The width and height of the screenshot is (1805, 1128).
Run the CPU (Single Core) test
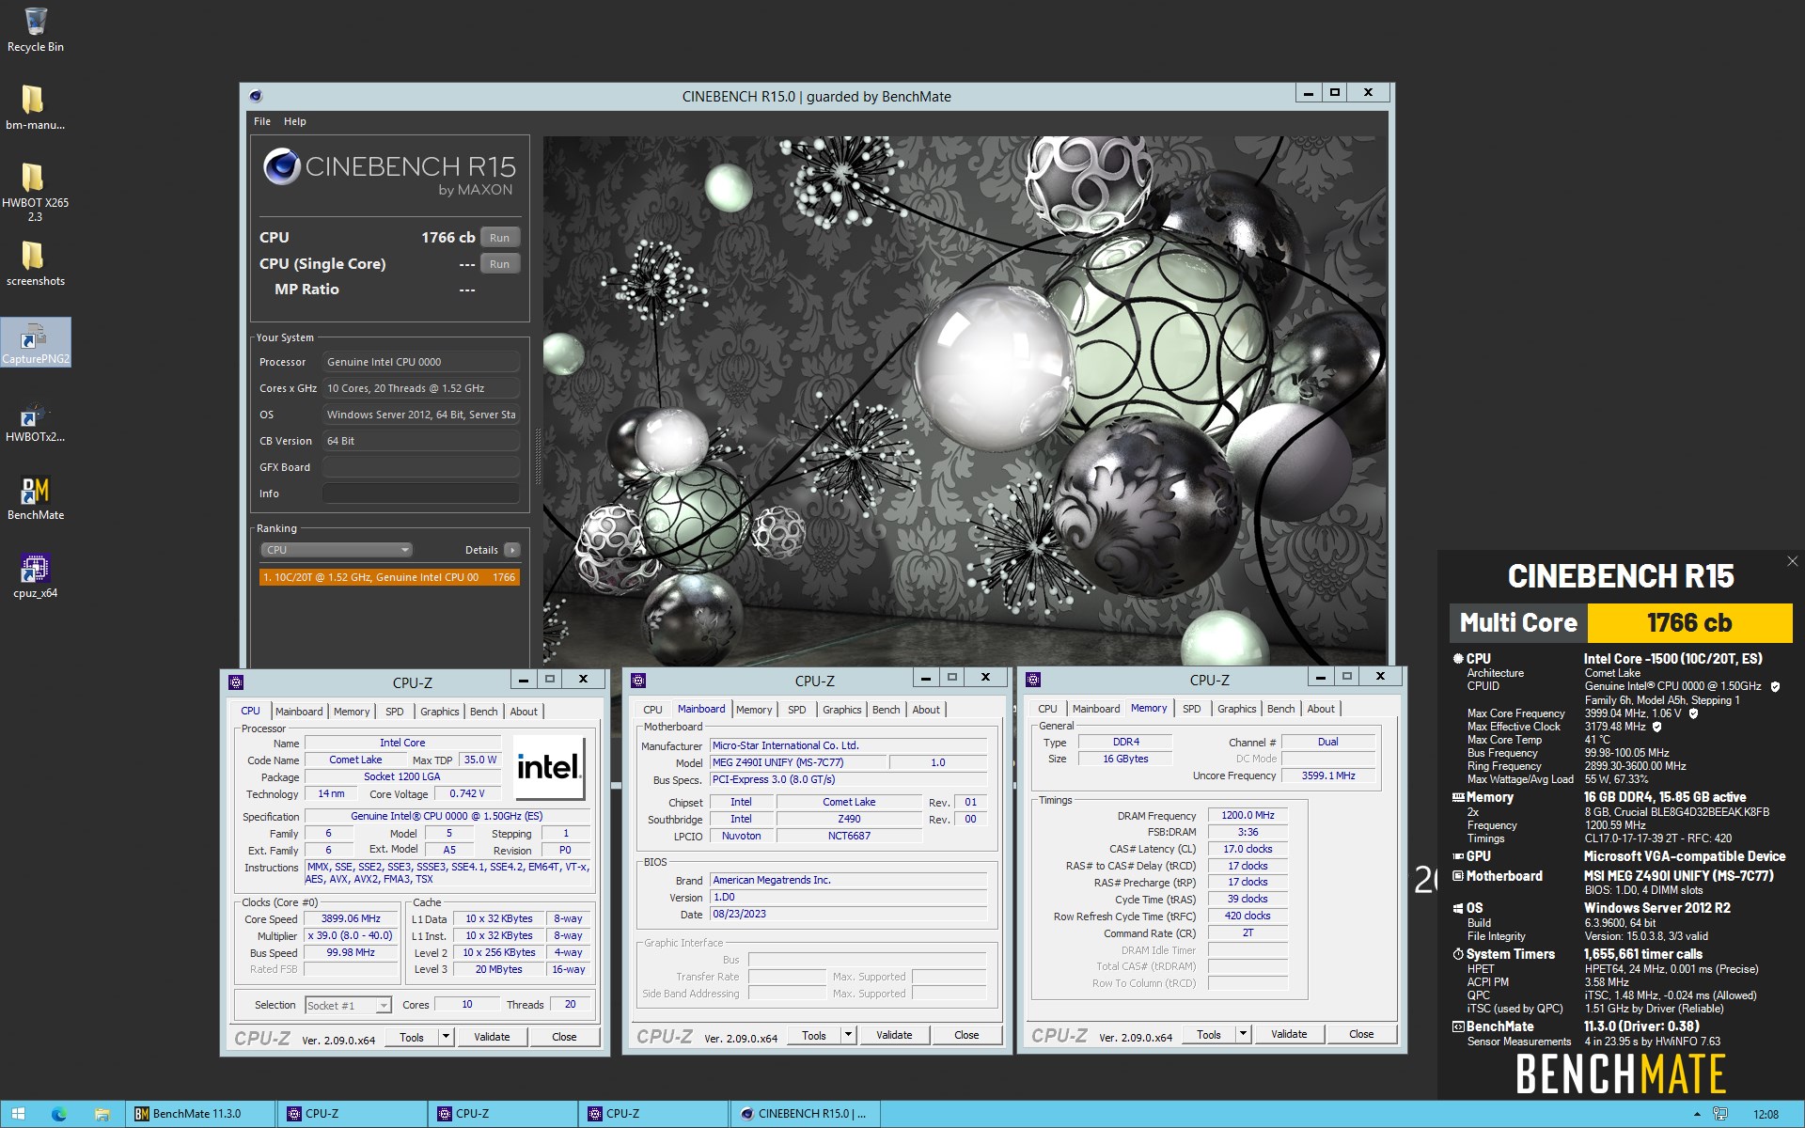pos(499,264)
